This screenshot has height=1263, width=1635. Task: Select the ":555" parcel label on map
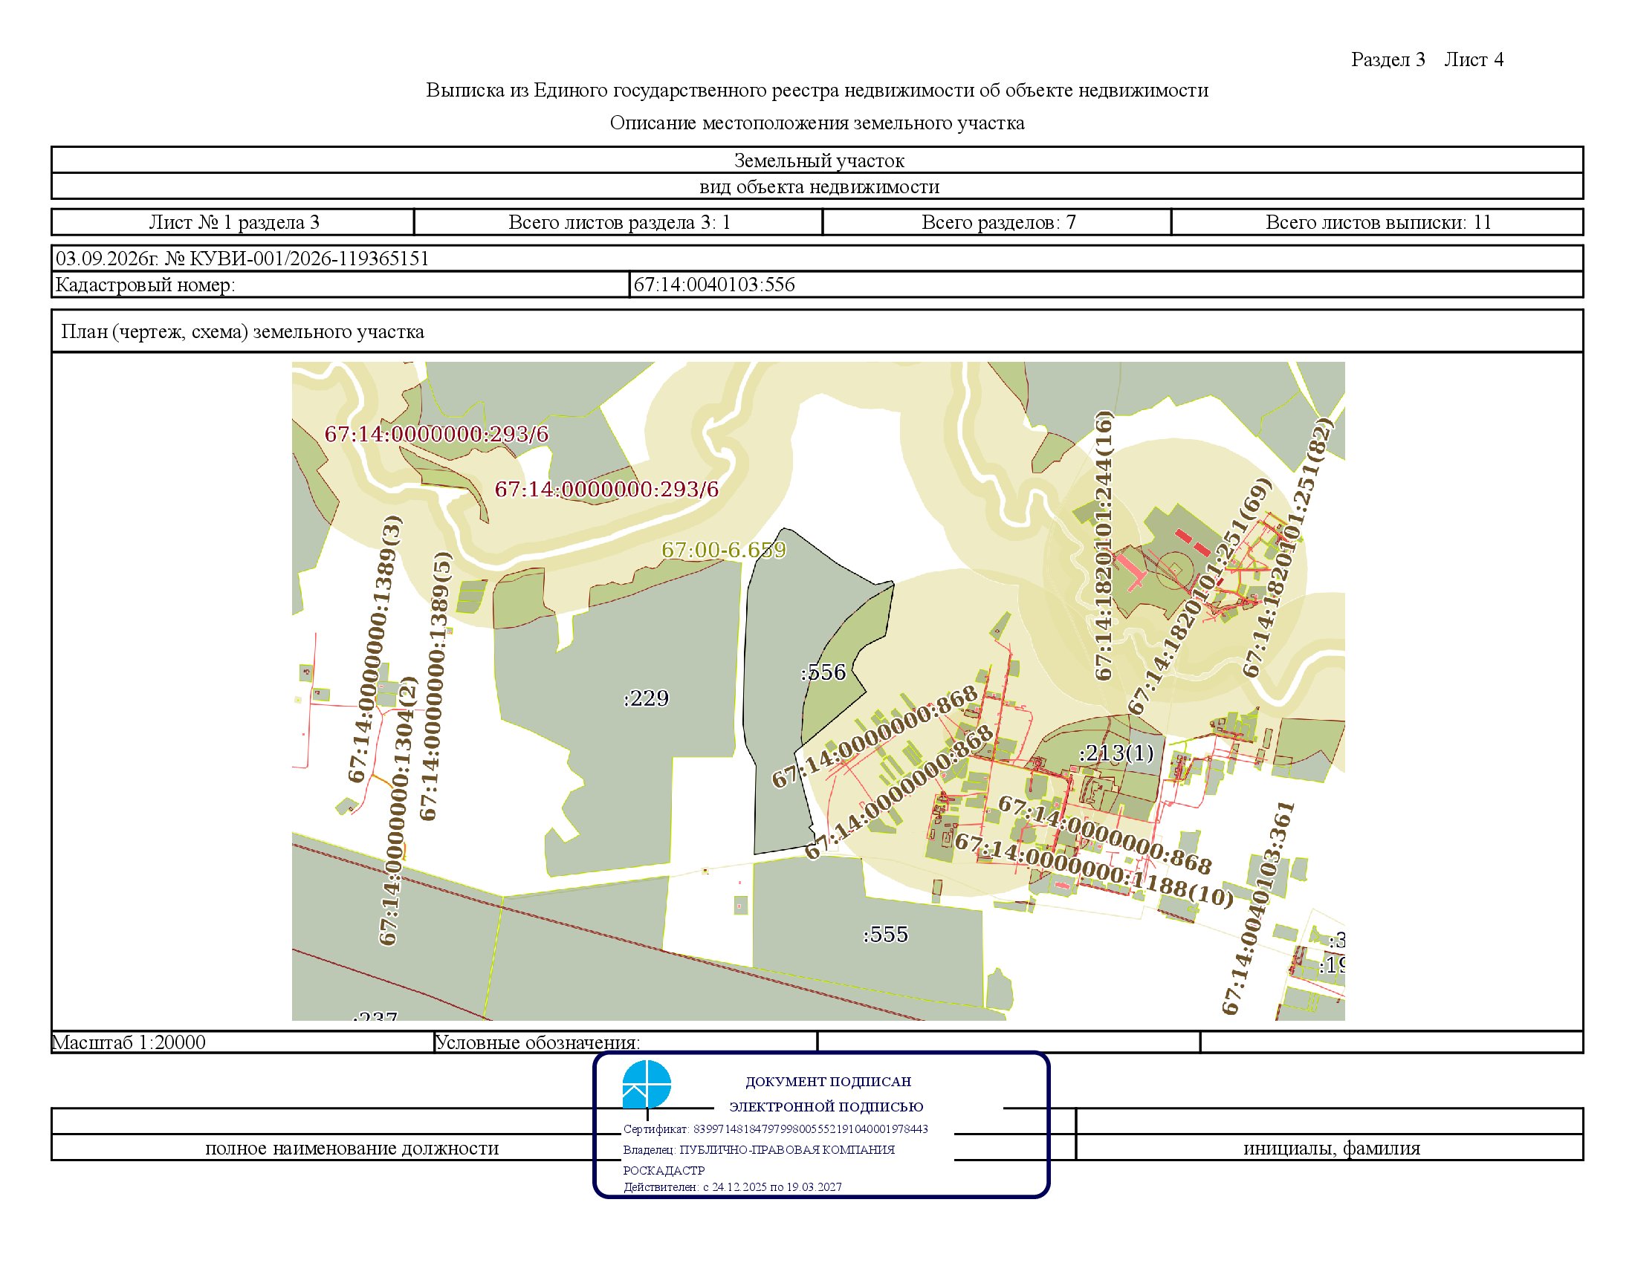886,935
